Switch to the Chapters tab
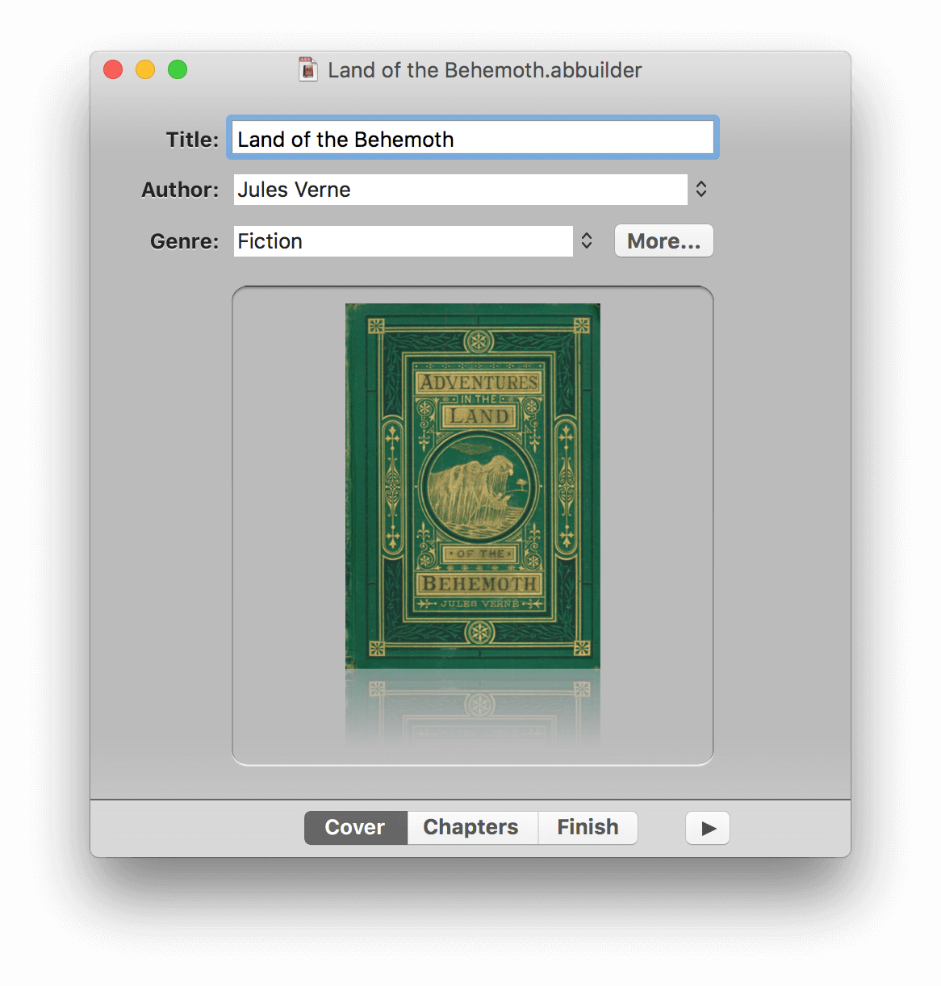 pyautogui.click(x=471, y=828)
